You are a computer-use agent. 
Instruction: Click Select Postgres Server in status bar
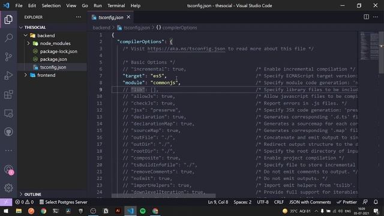point(63,202)
